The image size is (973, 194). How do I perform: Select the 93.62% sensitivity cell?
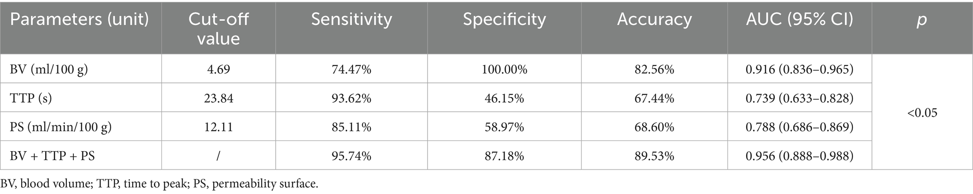pos(351,98)
